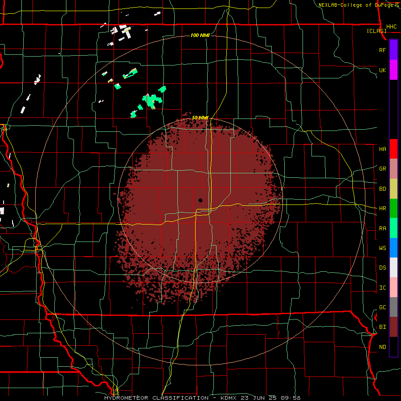Screen dimensions: 401x401
Task: Click the HA label in the legend
Action: click(382, 149)
